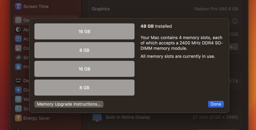
Task: Click the Graphics Radeon Pro 580 row
Action: [165, 9]
